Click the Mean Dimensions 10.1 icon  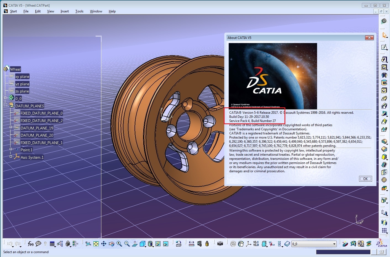256,244
